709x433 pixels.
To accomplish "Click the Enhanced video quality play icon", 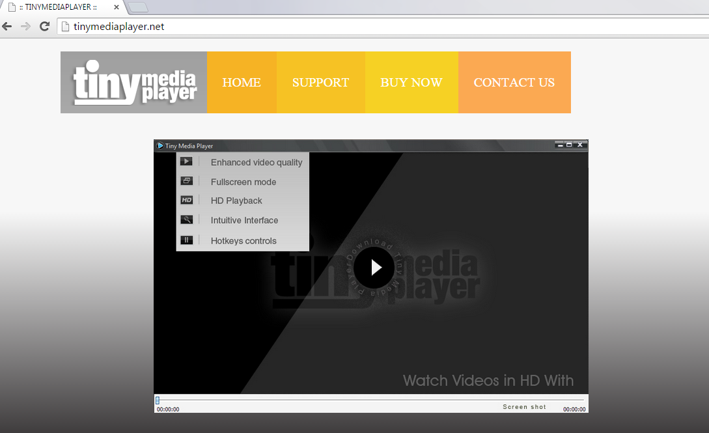I will click(186, 161).
